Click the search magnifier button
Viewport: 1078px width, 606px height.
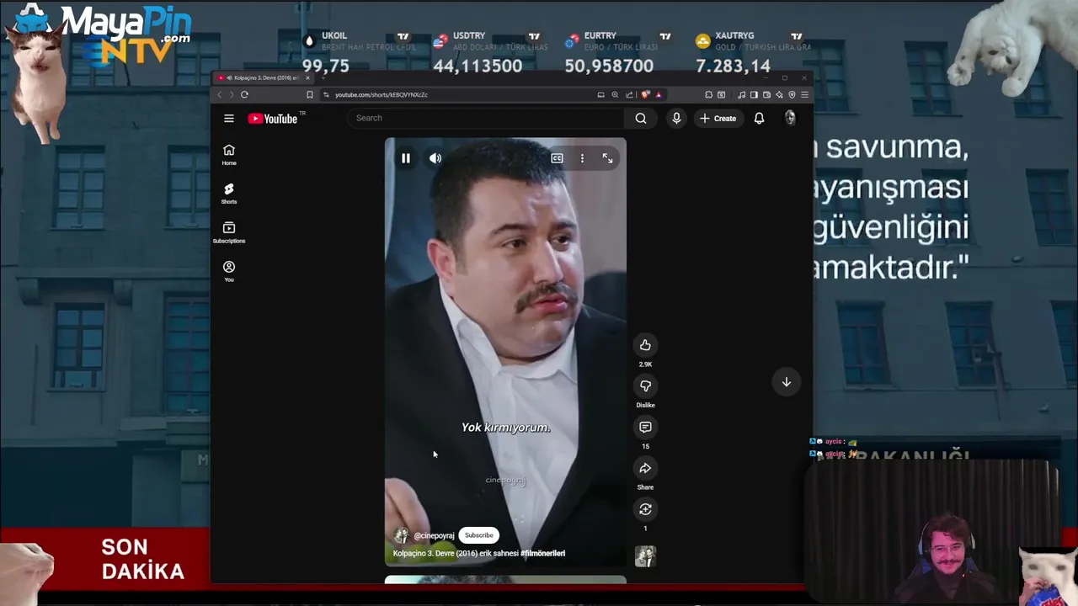[x=641, y=119]
